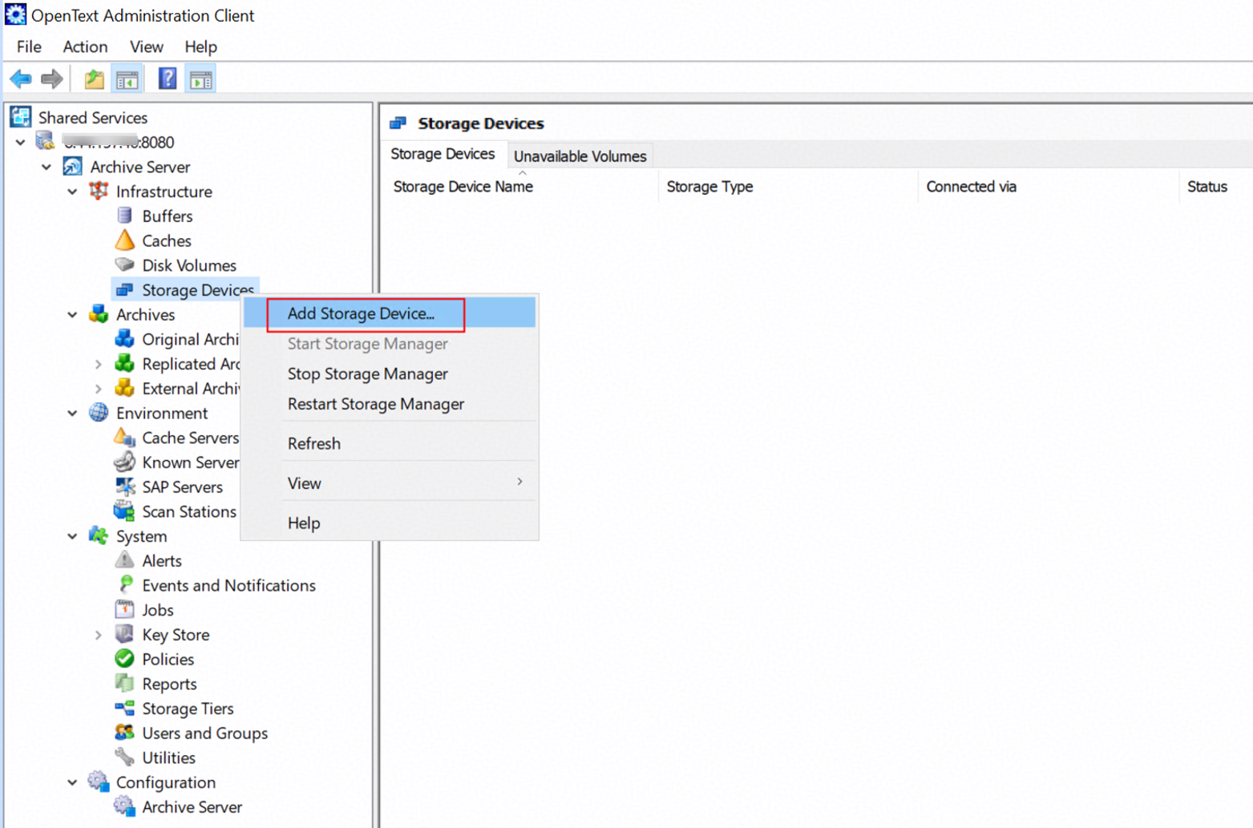Select Archive Server icon under Configuration
Viewport: 1253px width, 828px height.
(x=124, y=806)
